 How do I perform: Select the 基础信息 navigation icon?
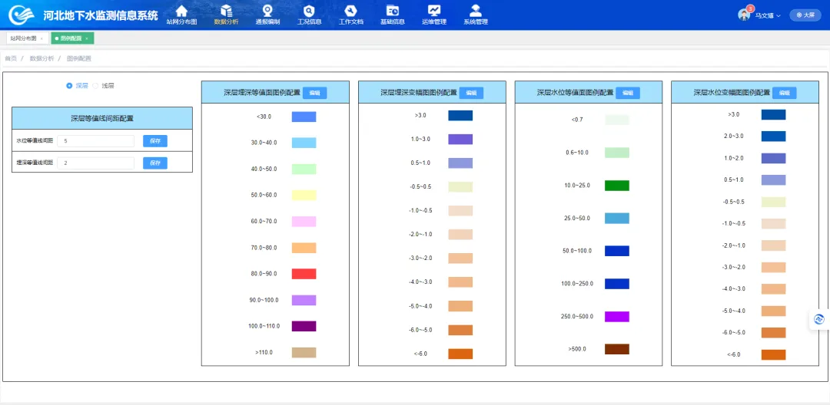[x=392, y=11]
